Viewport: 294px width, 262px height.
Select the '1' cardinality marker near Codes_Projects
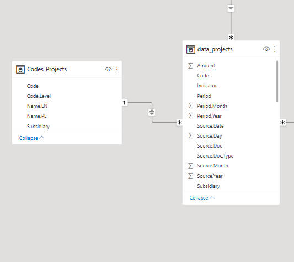tap(125, 103)
